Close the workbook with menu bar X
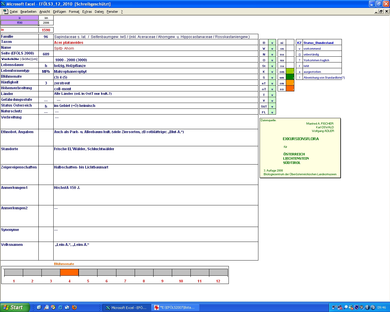The height and width of the screenshot is (312, 390). point(387,11)
